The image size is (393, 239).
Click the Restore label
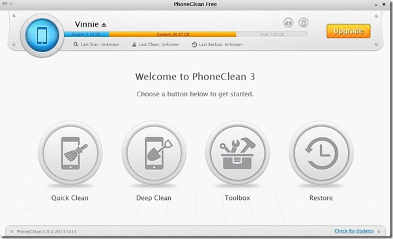(x=321, y=198)
